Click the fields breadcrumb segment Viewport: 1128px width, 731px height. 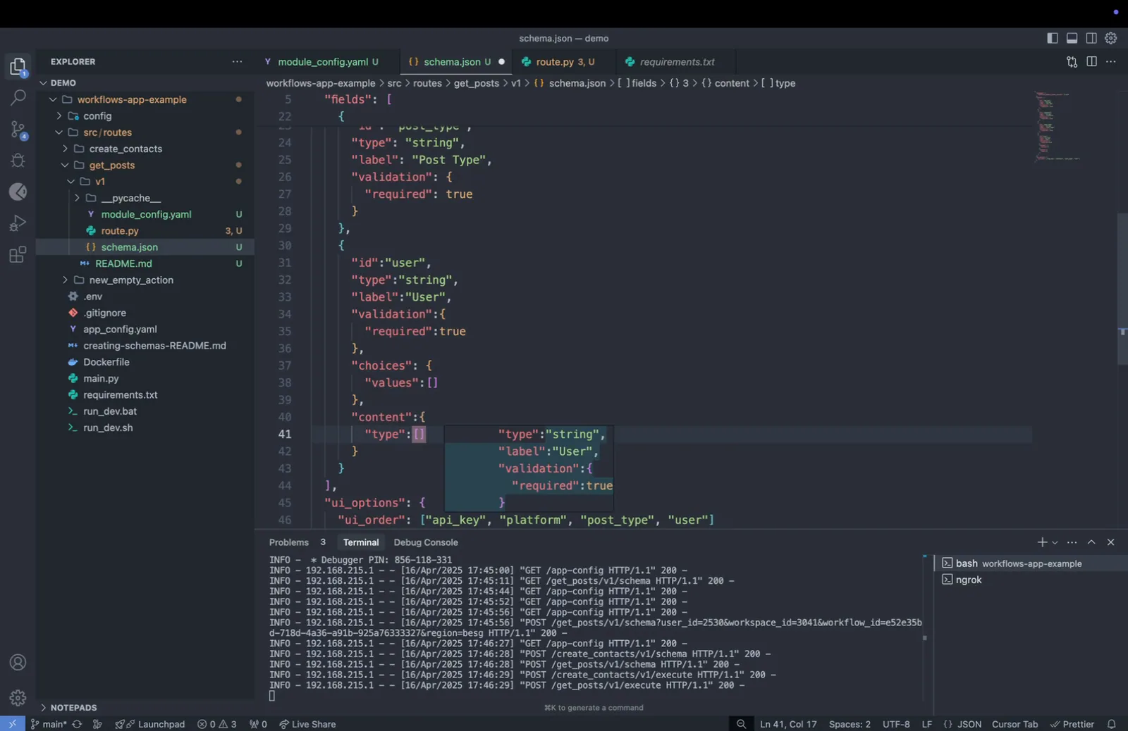tap(637, 83)
